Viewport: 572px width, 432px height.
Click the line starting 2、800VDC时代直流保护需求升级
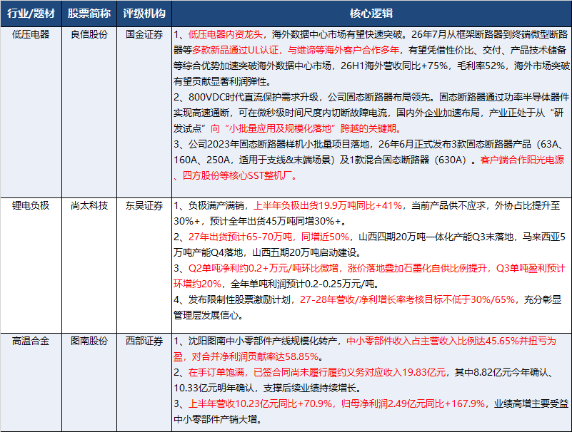371,97
